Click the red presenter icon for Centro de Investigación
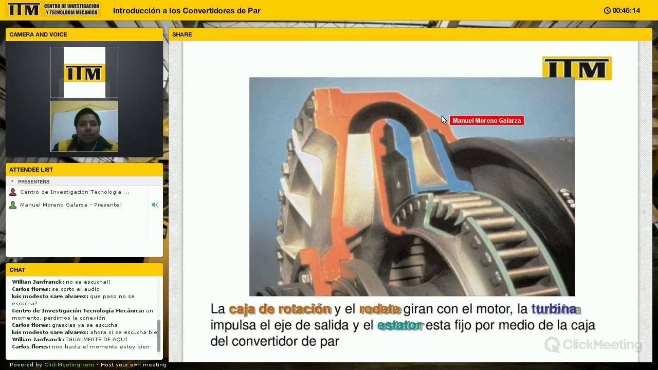Image resolution: width=658 pixels, height=370 pixels. point(13,192)
